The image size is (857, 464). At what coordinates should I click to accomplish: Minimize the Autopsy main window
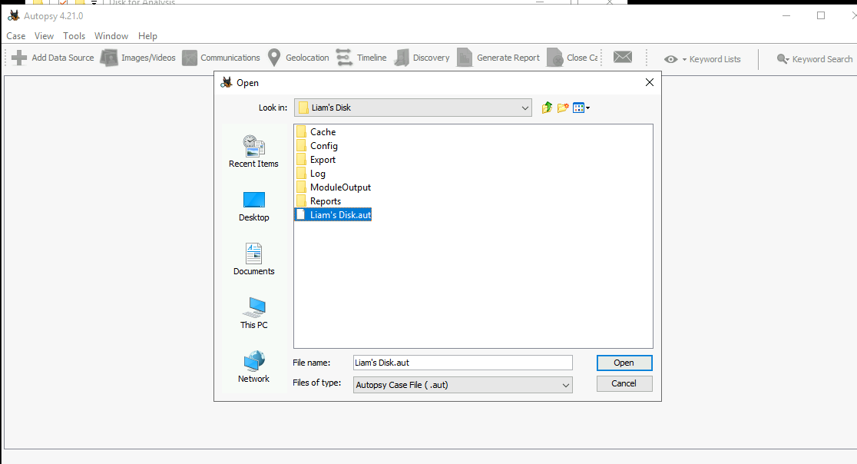pyautogui.click(x=786, y=16)
